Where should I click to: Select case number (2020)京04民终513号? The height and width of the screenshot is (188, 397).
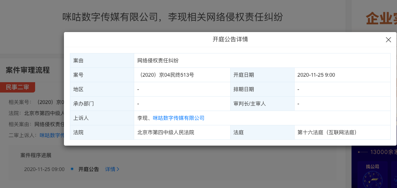click(166, 75)
